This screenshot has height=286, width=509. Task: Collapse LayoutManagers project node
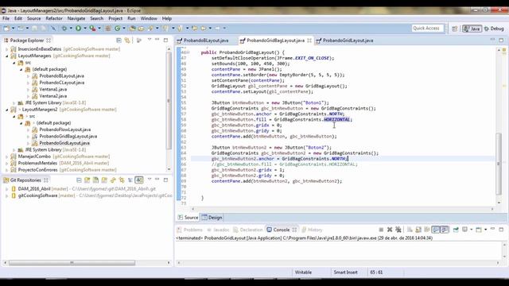pyautogui.click(x=7, y=56)
